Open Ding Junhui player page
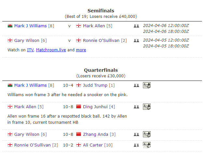This screenshot has width=203, height=153. pos(95,107)
